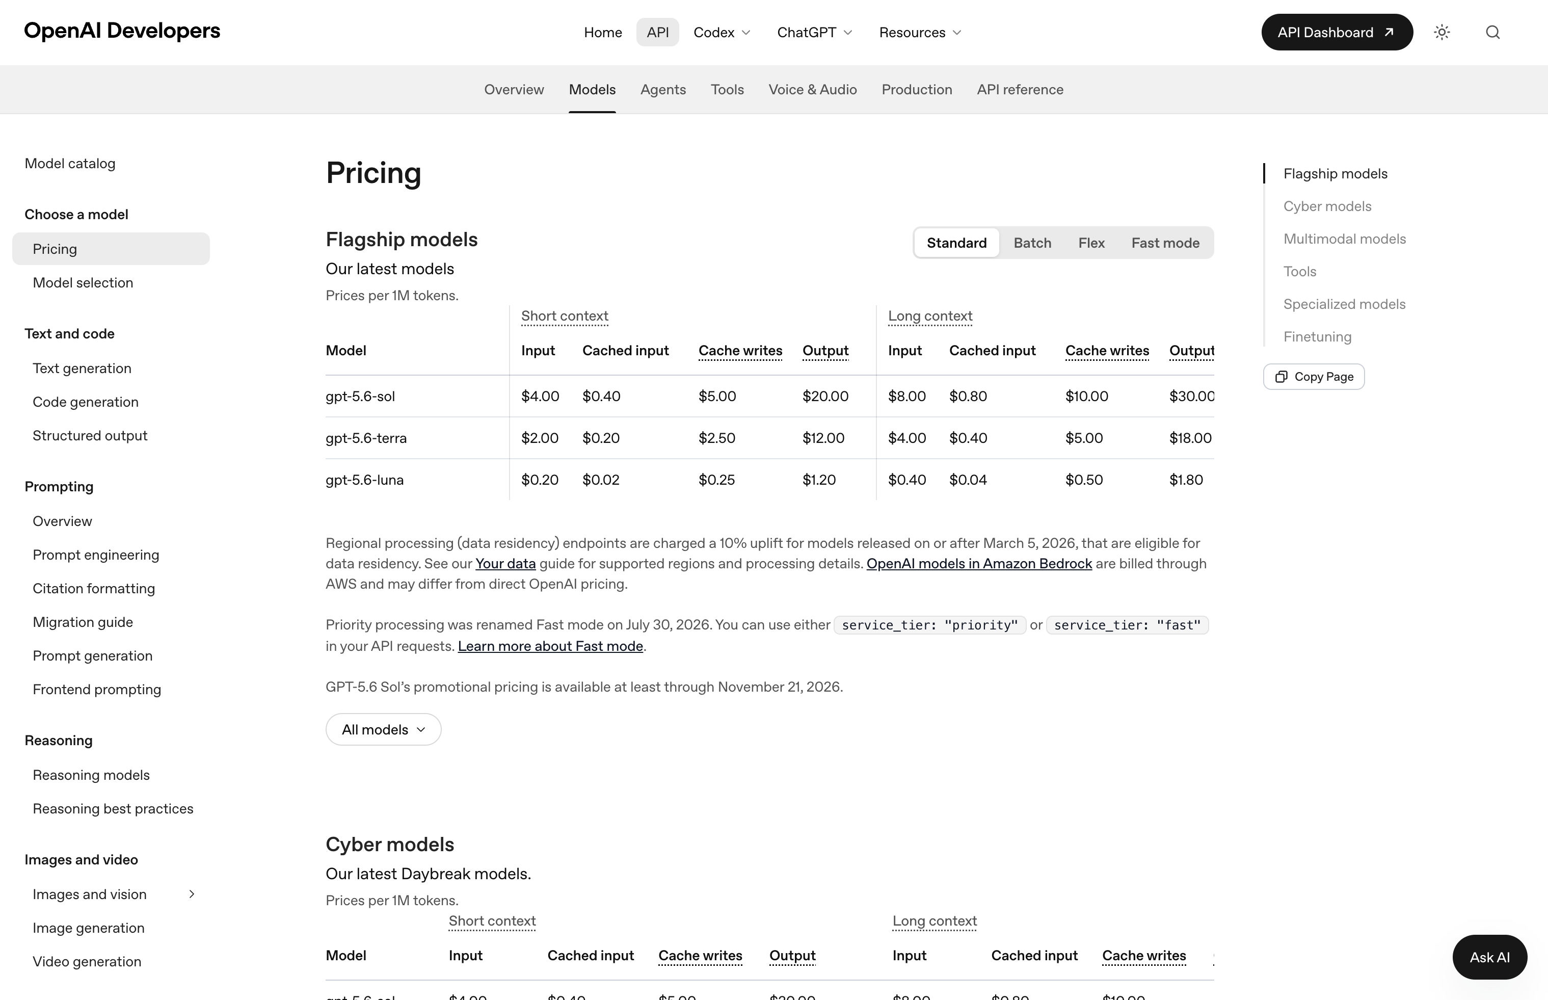Toggle the light/dark theme sun icon

(1442, 33)
